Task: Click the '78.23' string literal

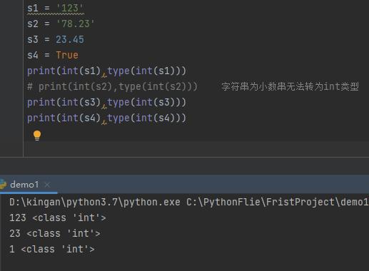Action: click(x=76, y=24)
